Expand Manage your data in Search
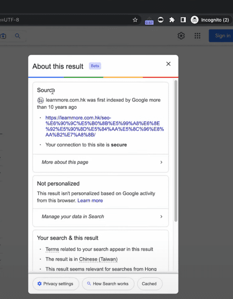The image size is (233, 299). 101,217
